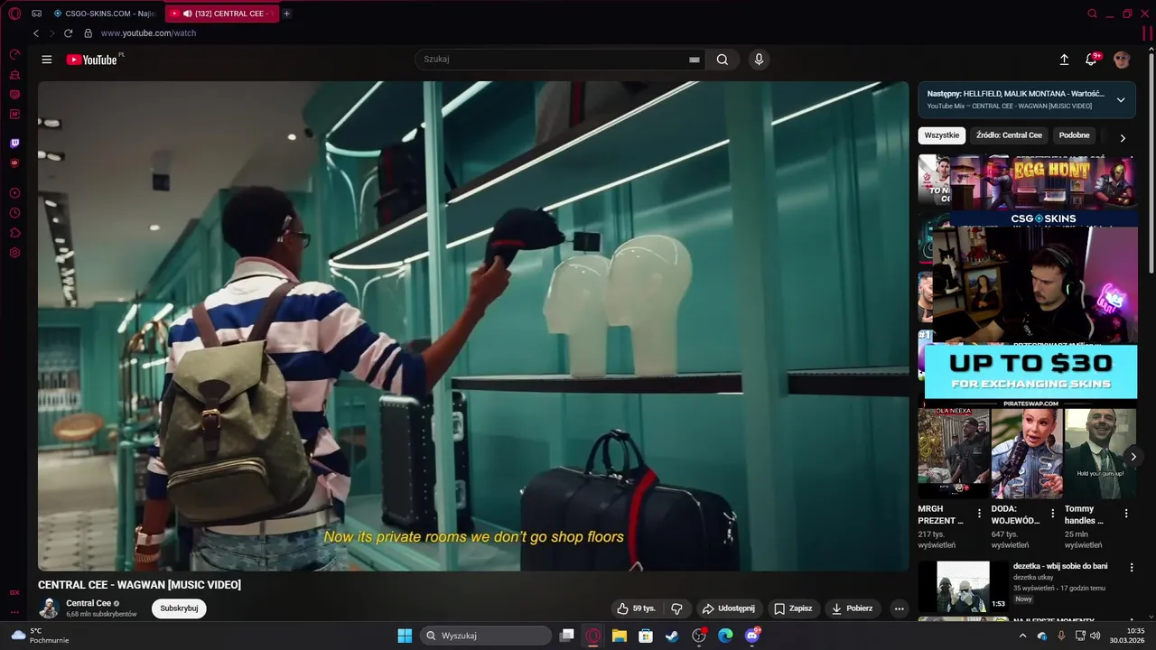Click the address bar www.youtube.com/watch
This screenshot has width=1156, height=650.
click(148, 33)
